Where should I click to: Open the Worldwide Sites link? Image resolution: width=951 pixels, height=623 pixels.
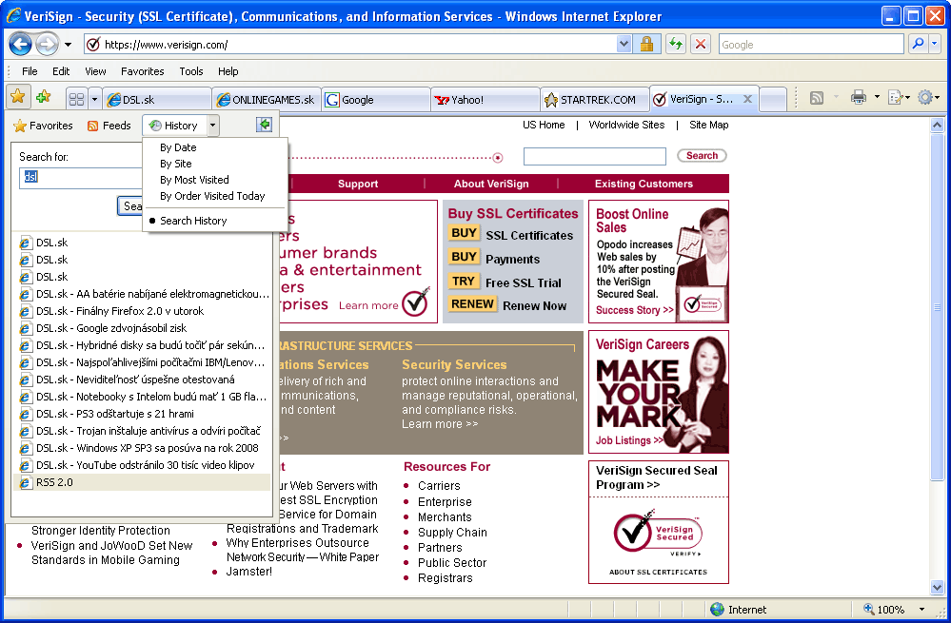pyautogui.click(x=626, y=125)
